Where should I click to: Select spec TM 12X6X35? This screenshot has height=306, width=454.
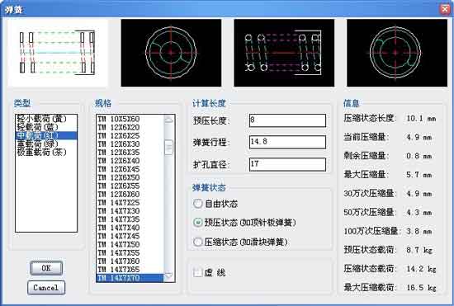(x=130, y=153)
